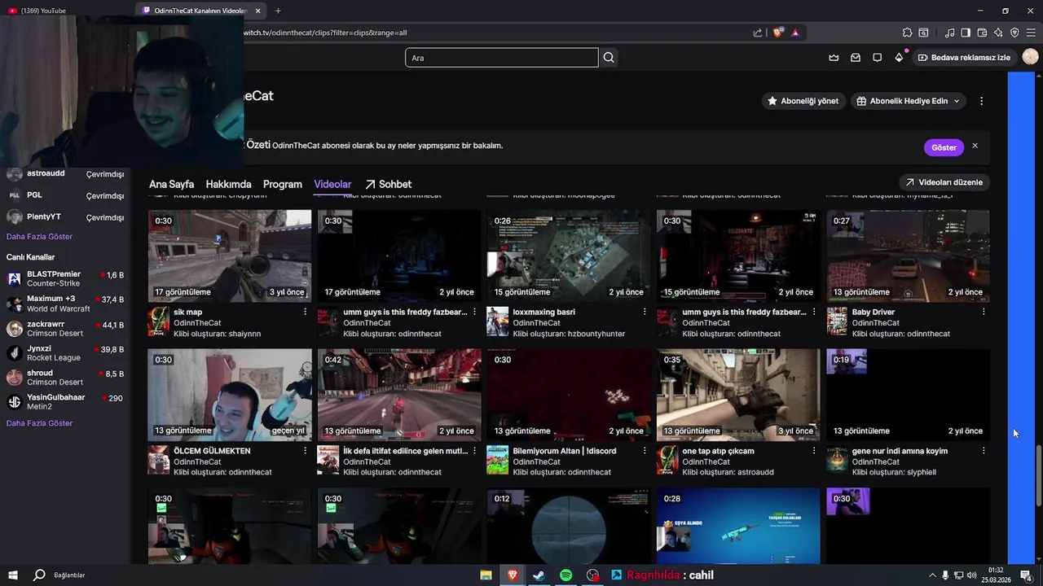Open File Explorer from the taskbar
The image size is (1043, 586).
point(486,575)
